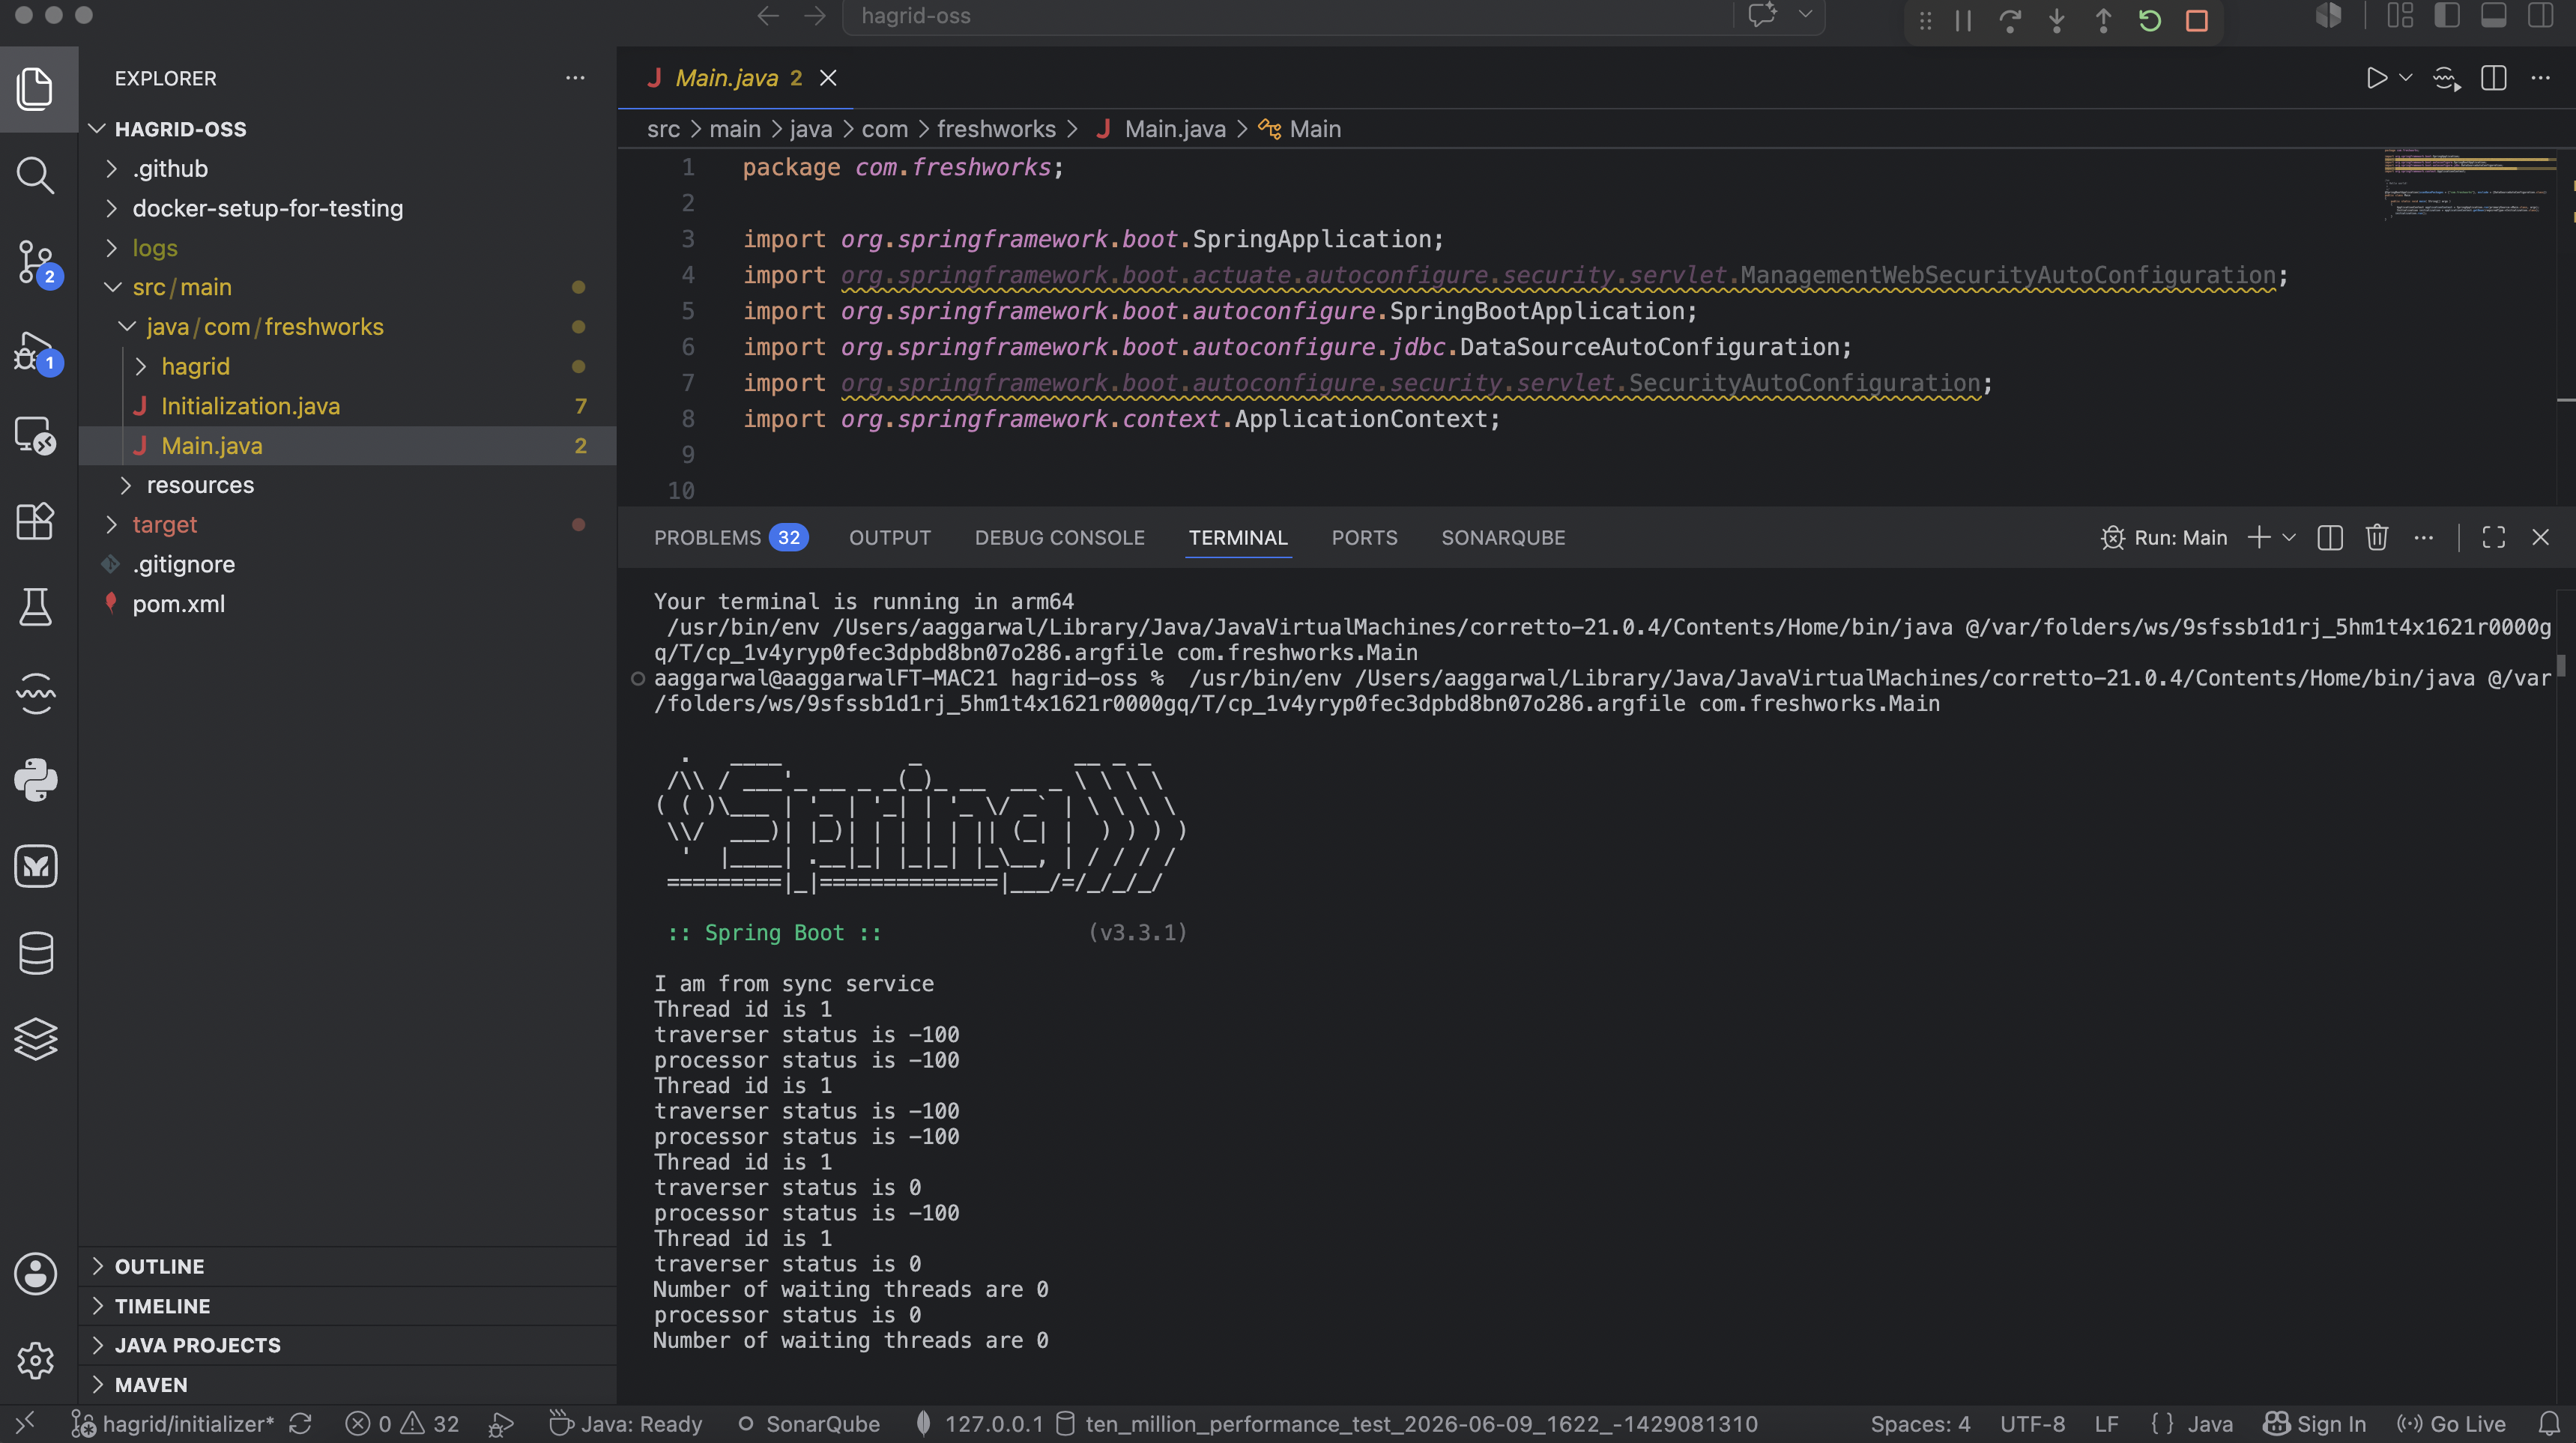Expand the logs folder
This screenshot has height=1443, width=2576.
click(x=347, y=248)
